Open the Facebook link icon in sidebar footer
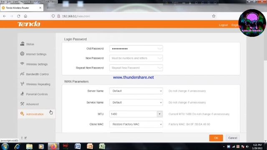The image size is (267, 150). pyautogui.click(x=22, y=138)
